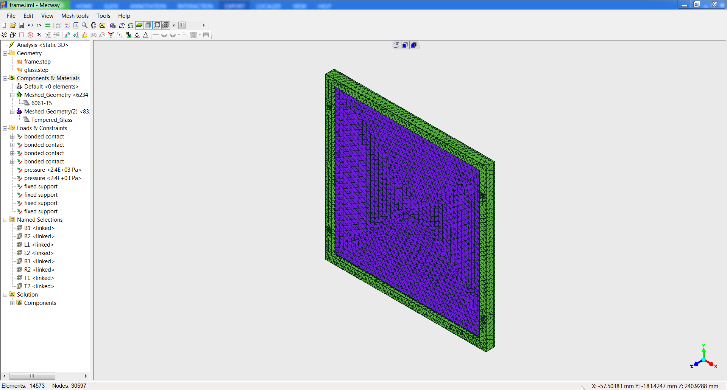Click the tape measure tool icon
Screen dimensions: 727x390
pos(102,25)
